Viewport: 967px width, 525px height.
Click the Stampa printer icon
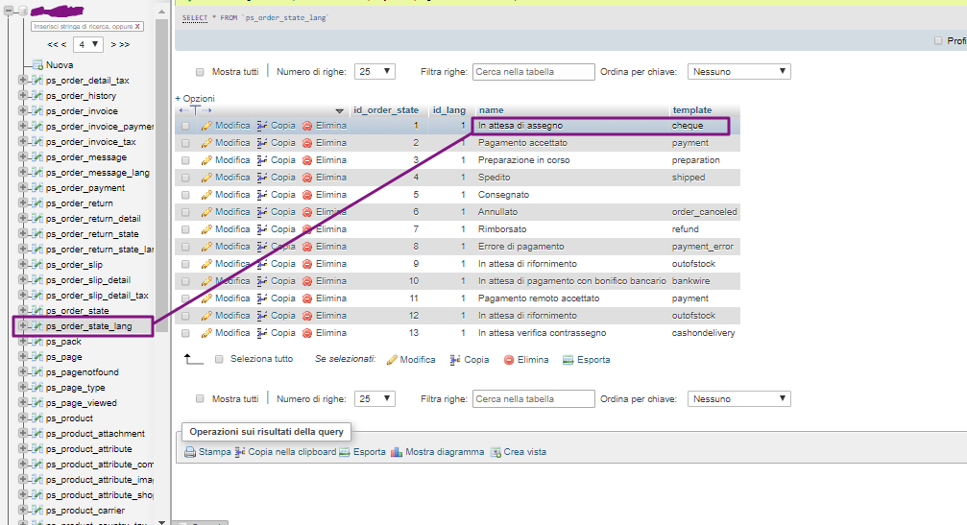(x=190, y=452)
